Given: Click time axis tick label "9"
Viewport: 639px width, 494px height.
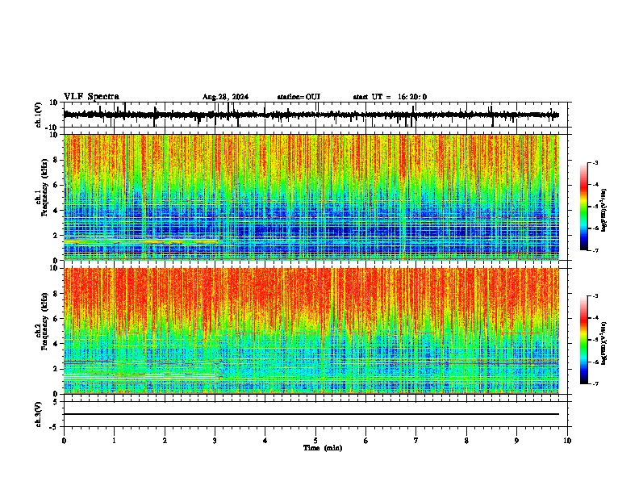Looking at the screenshot, I should click(x=516, y=441).
